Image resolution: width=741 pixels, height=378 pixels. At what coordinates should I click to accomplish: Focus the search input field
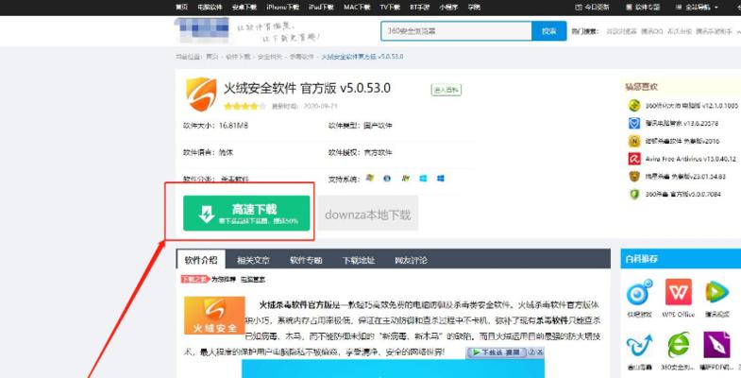[x=457, y=31]
